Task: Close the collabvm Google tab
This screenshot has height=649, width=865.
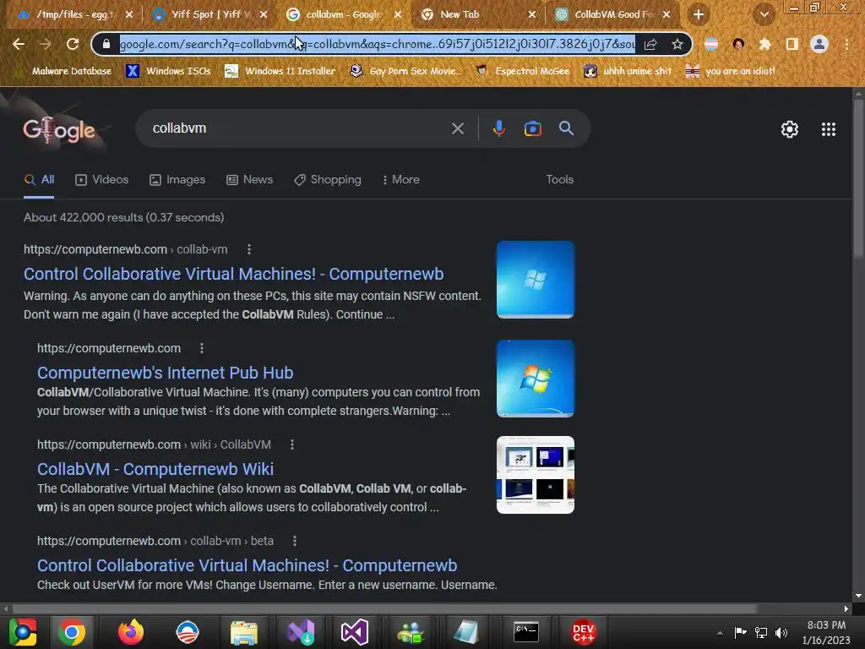Action: click(x=398, y=14)
